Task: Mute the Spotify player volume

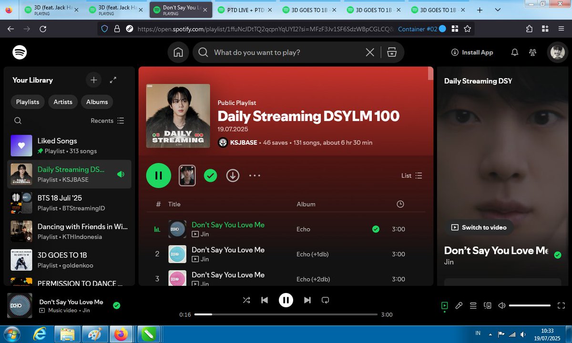Action: (x=502, y=305)
